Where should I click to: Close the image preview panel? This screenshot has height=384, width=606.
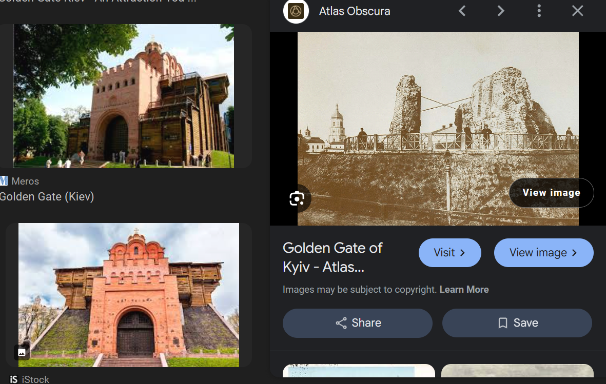(x=577, y=11)
